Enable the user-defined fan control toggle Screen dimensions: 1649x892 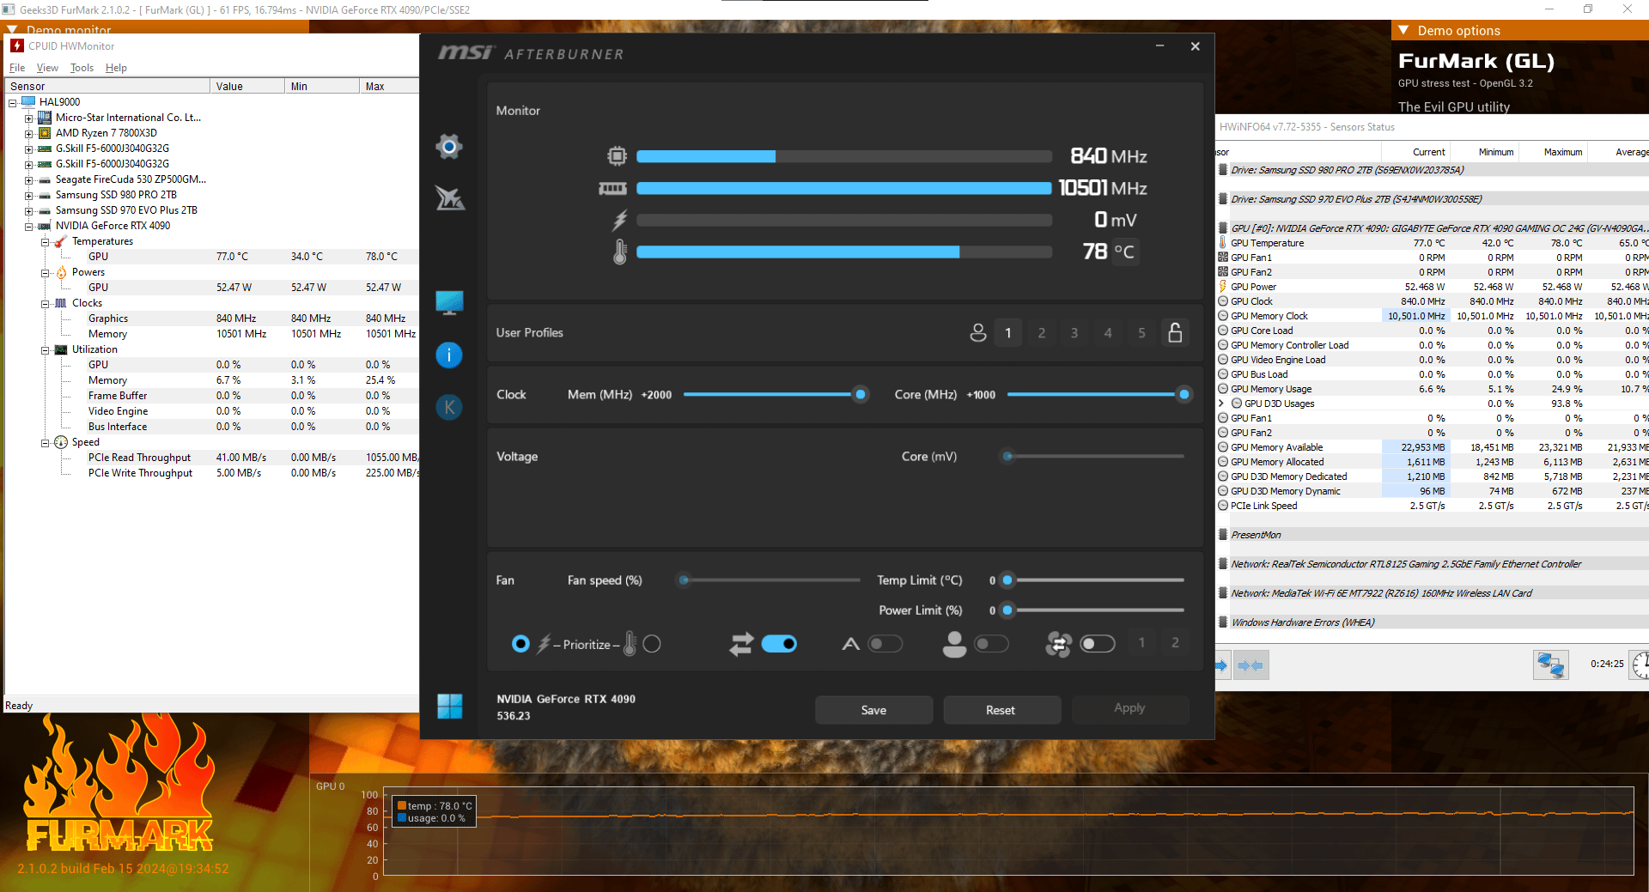992,644
